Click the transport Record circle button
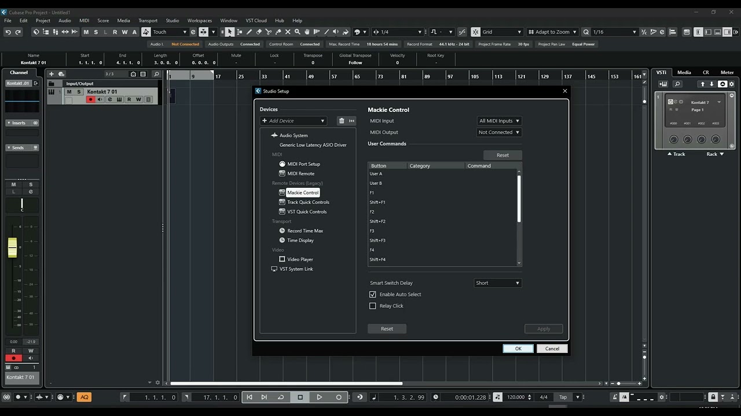The width and height of the screenshot is (741, 416). [339, 397]
